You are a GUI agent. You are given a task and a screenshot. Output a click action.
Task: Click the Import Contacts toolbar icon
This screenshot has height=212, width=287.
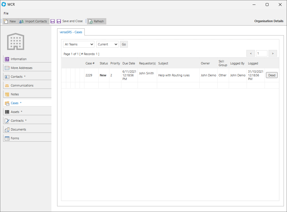click(22, 21)
